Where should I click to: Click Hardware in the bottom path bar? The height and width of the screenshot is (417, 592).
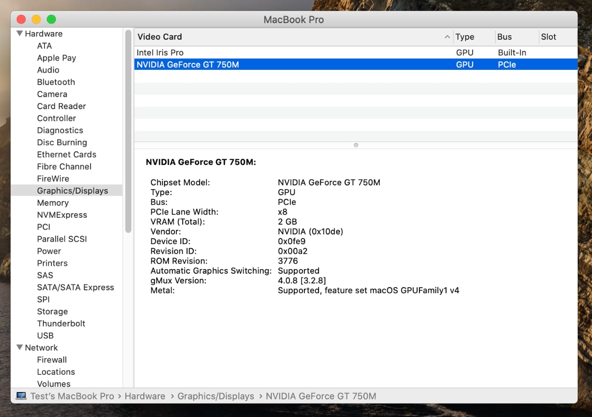point(145,396)
